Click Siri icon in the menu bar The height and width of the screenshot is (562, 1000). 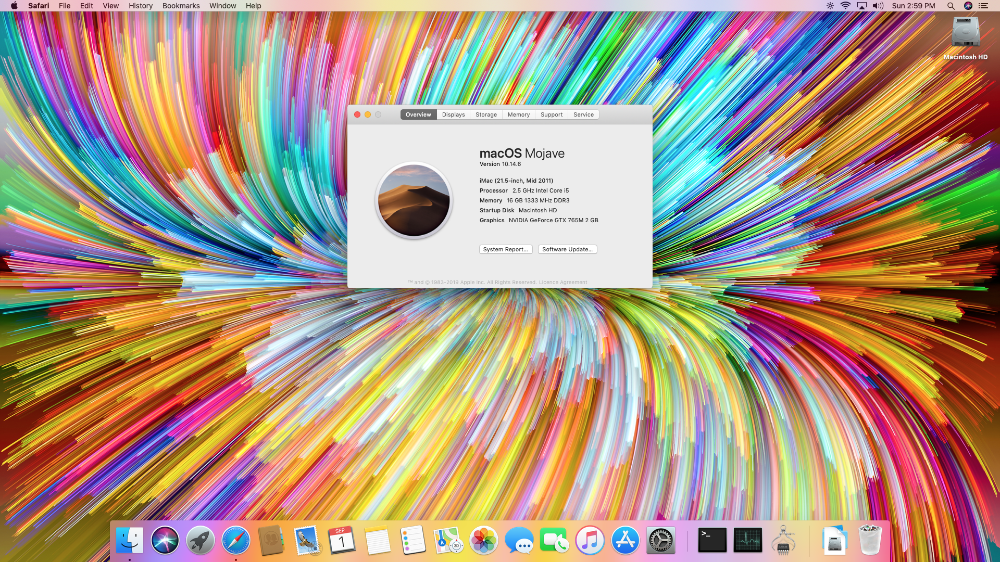(x=968, y=6)
